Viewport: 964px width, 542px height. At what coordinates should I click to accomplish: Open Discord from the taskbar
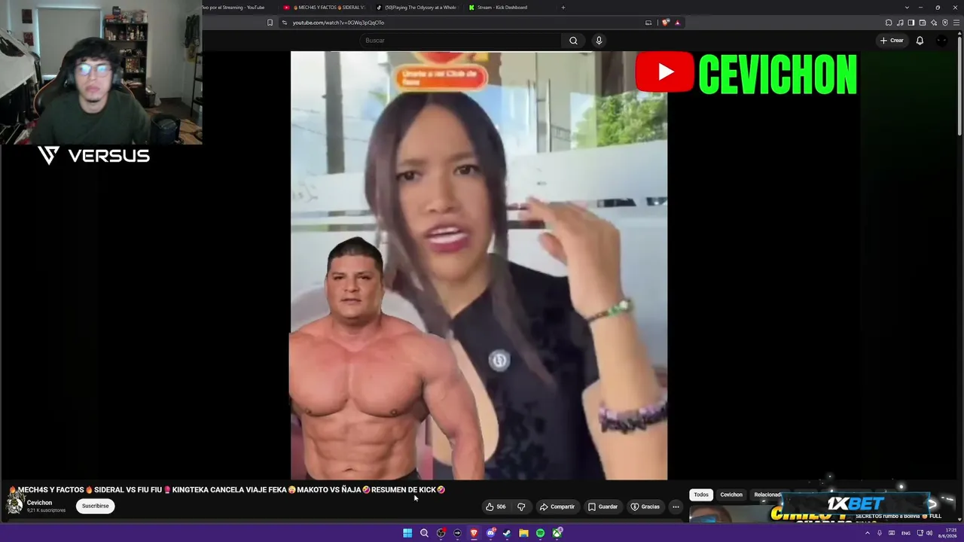pos(490,533)
